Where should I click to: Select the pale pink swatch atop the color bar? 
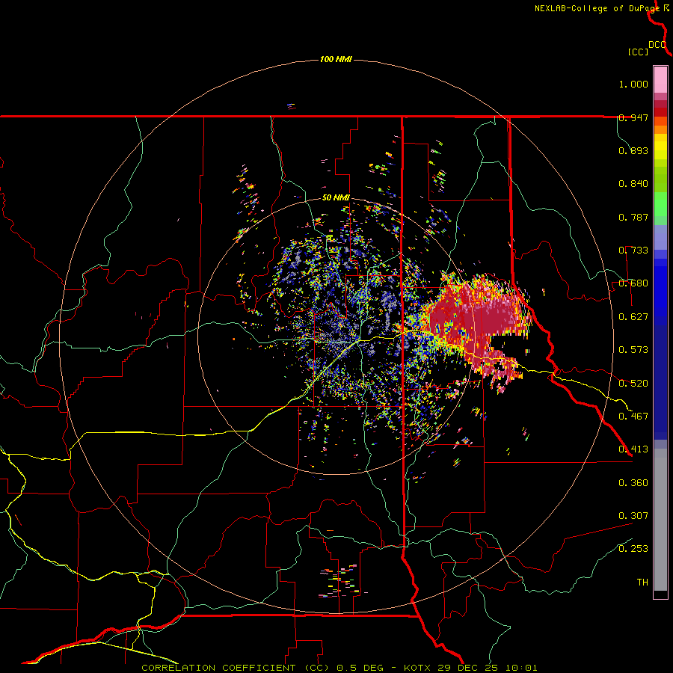660,79
